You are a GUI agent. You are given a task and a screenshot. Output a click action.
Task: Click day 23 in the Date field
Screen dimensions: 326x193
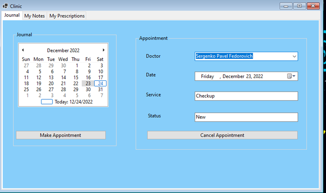click(x=249, y=76)
